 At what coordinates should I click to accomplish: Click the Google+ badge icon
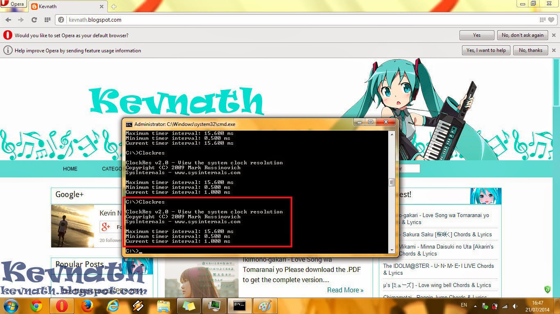point(106,227)
